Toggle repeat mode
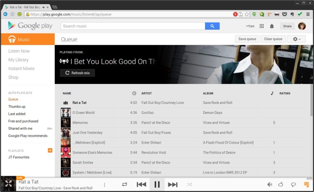The height and width of the screenshot is (192, 314). pyautogui.click(x=125, y=184)
